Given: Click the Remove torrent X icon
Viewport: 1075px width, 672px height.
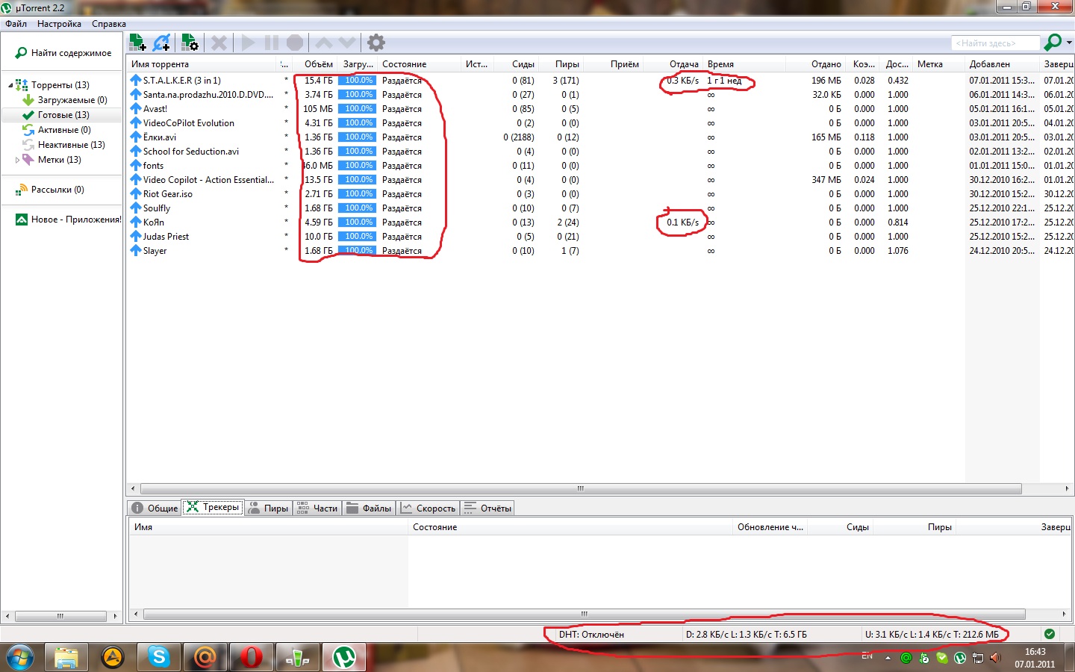Looking at the screenshot, I should 219,43.
